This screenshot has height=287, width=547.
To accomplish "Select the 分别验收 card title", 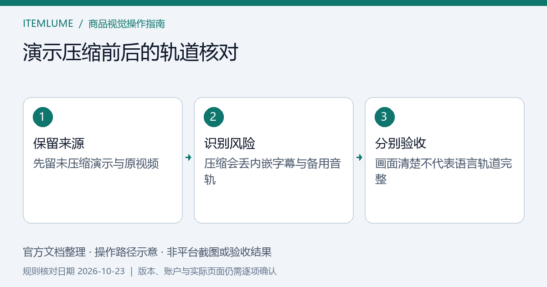I will point(401,144).
